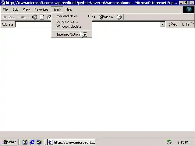Screen dimensions: 195x146
Task: Open the View menu
Action: (26, 9)
